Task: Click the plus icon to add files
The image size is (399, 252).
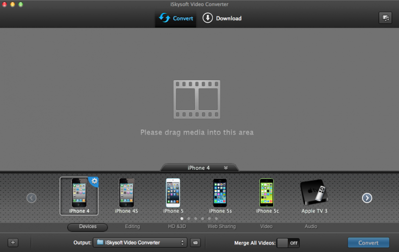Action: [x=13, y=243]
